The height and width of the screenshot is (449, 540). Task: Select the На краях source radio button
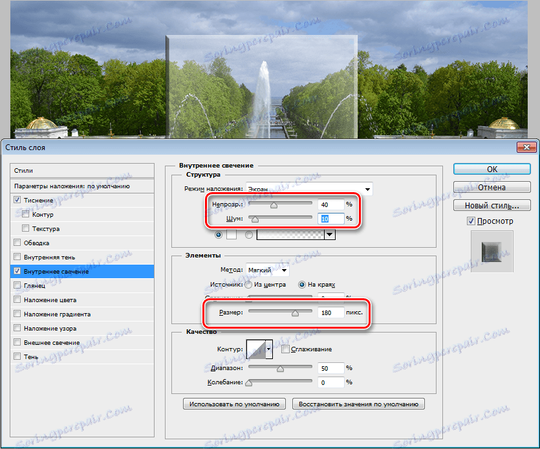pyautogui.click(x=301, y=285)
